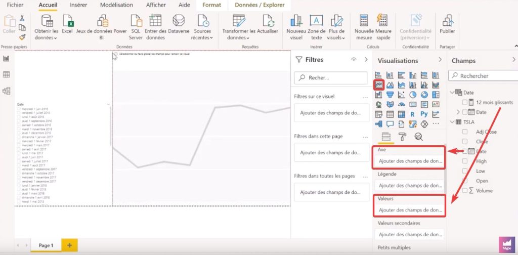This screenshot has width=518, height=255.
Task: Pick the area chart visualization
Action: (x=390, y=85)
